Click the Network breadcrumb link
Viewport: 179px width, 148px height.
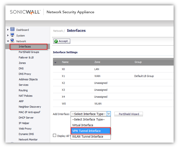tap(58, 31)
